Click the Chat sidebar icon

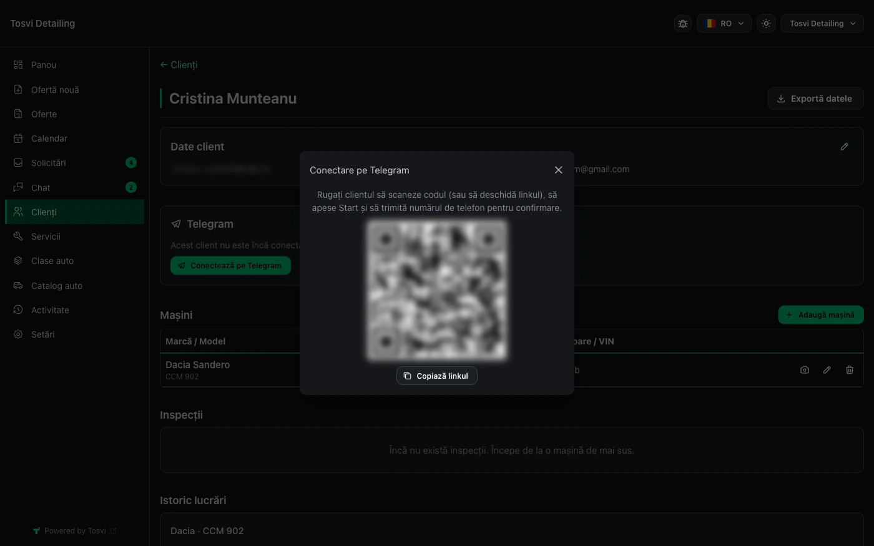click(18, 188)
